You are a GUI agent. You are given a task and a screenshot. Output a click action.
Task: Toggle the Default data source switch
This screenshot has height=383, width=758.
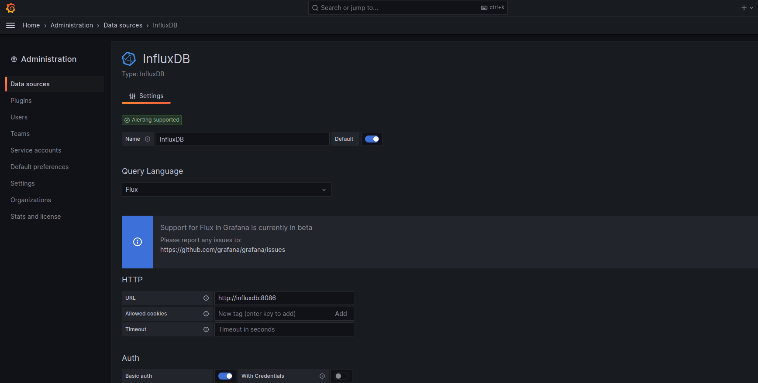click(372, 139)
